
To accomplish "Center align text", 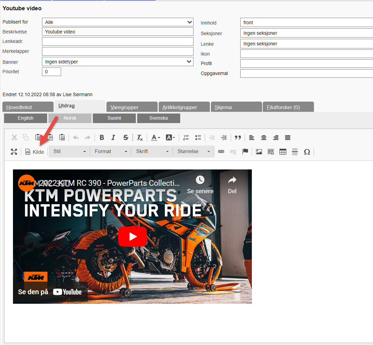I will click(263, 138).
